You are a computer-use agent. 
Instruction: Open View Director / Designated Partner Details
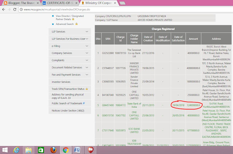pyautogui.click(x=70, y=18)
